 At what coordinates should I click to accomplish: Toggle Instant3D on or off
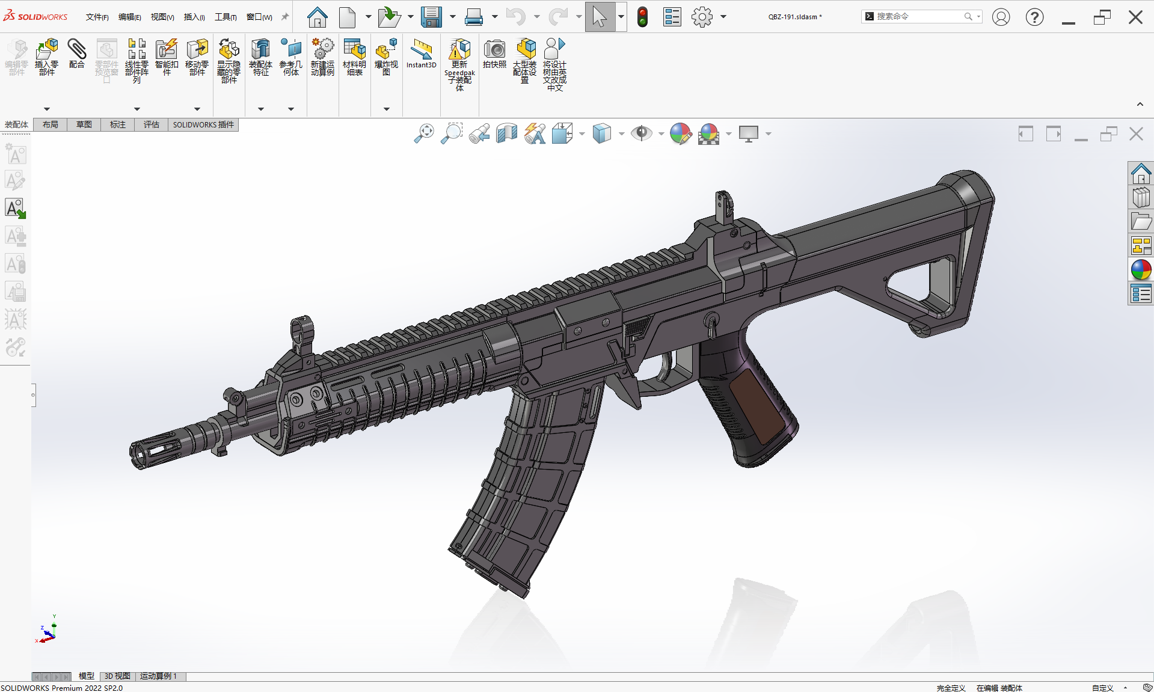click(421, 54)
